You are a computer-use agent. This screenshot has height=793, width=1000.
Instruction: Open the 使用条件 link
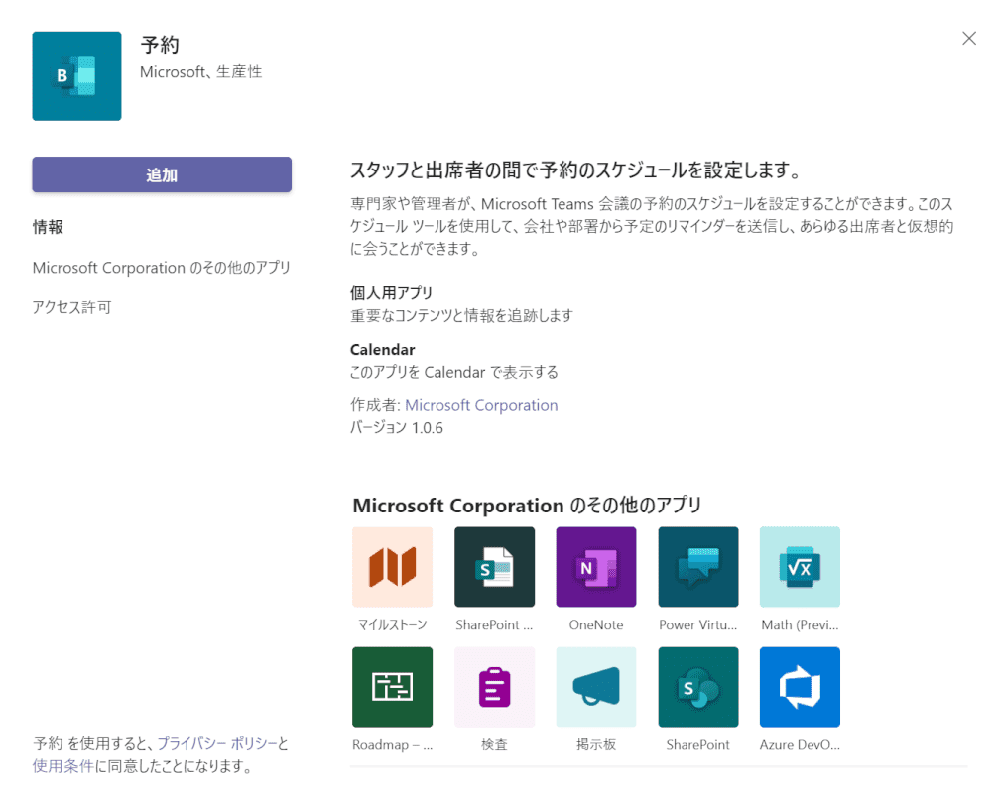63,765
